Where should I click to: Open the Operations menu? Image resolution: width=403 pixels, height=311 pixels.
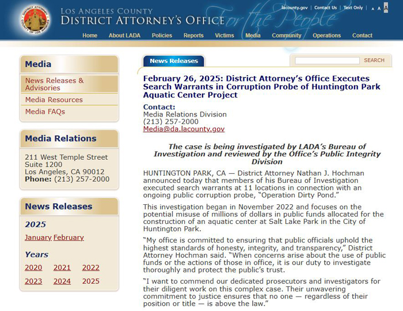tap(326, 36)
